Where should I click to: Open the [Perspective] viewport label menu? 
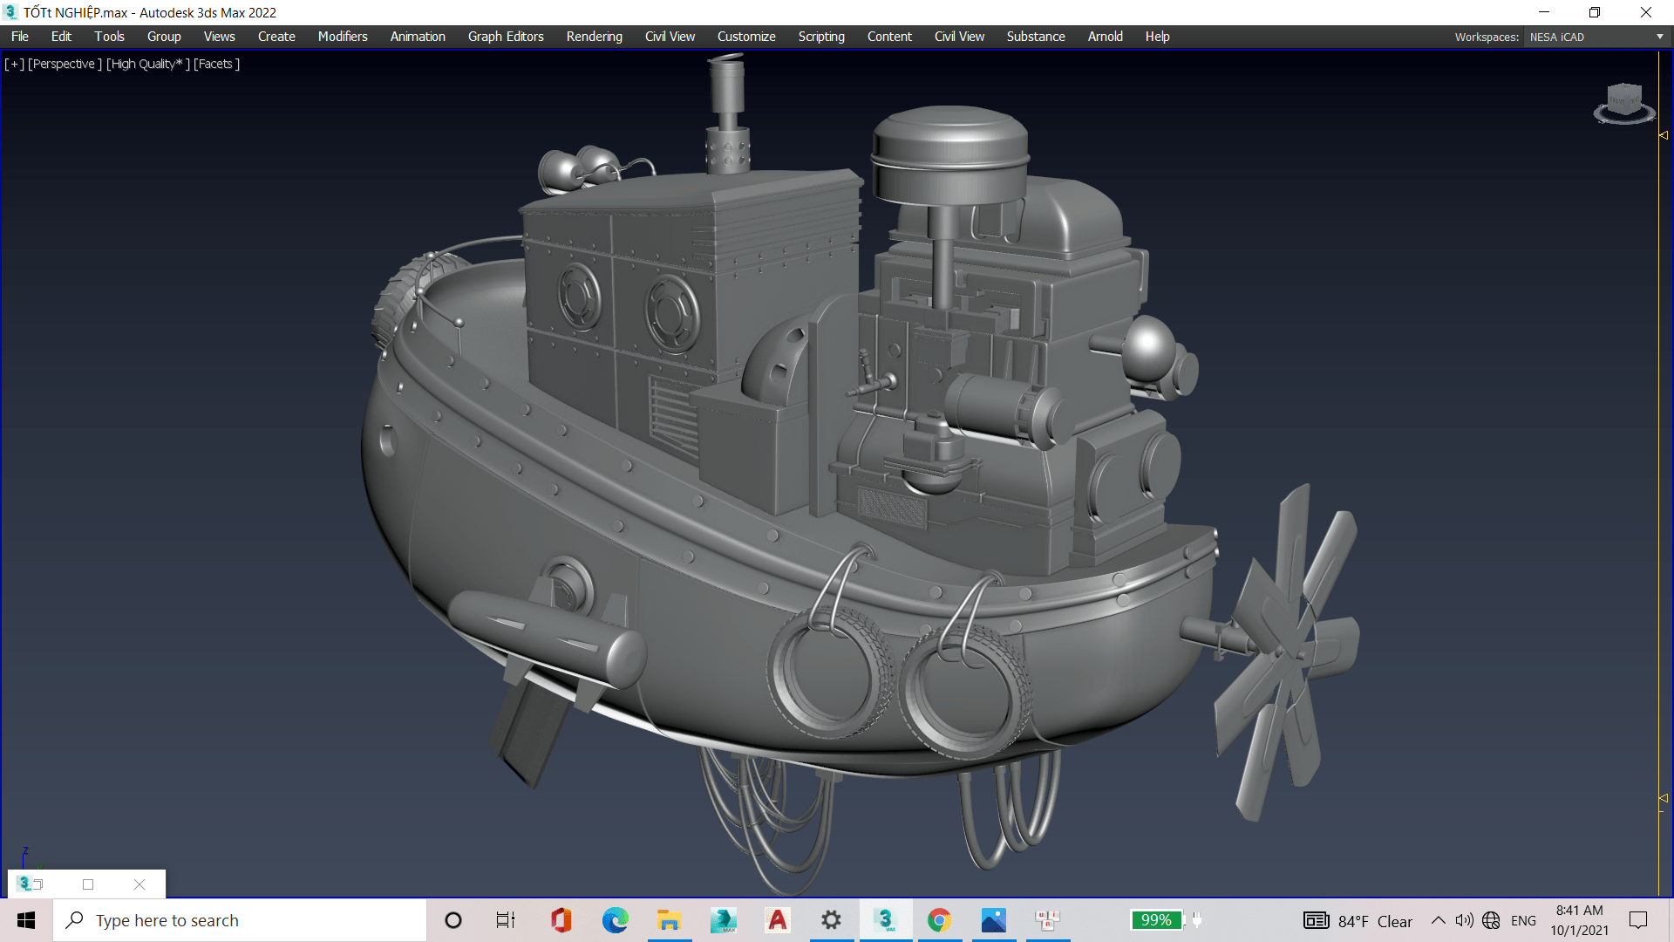coord(65,64)
